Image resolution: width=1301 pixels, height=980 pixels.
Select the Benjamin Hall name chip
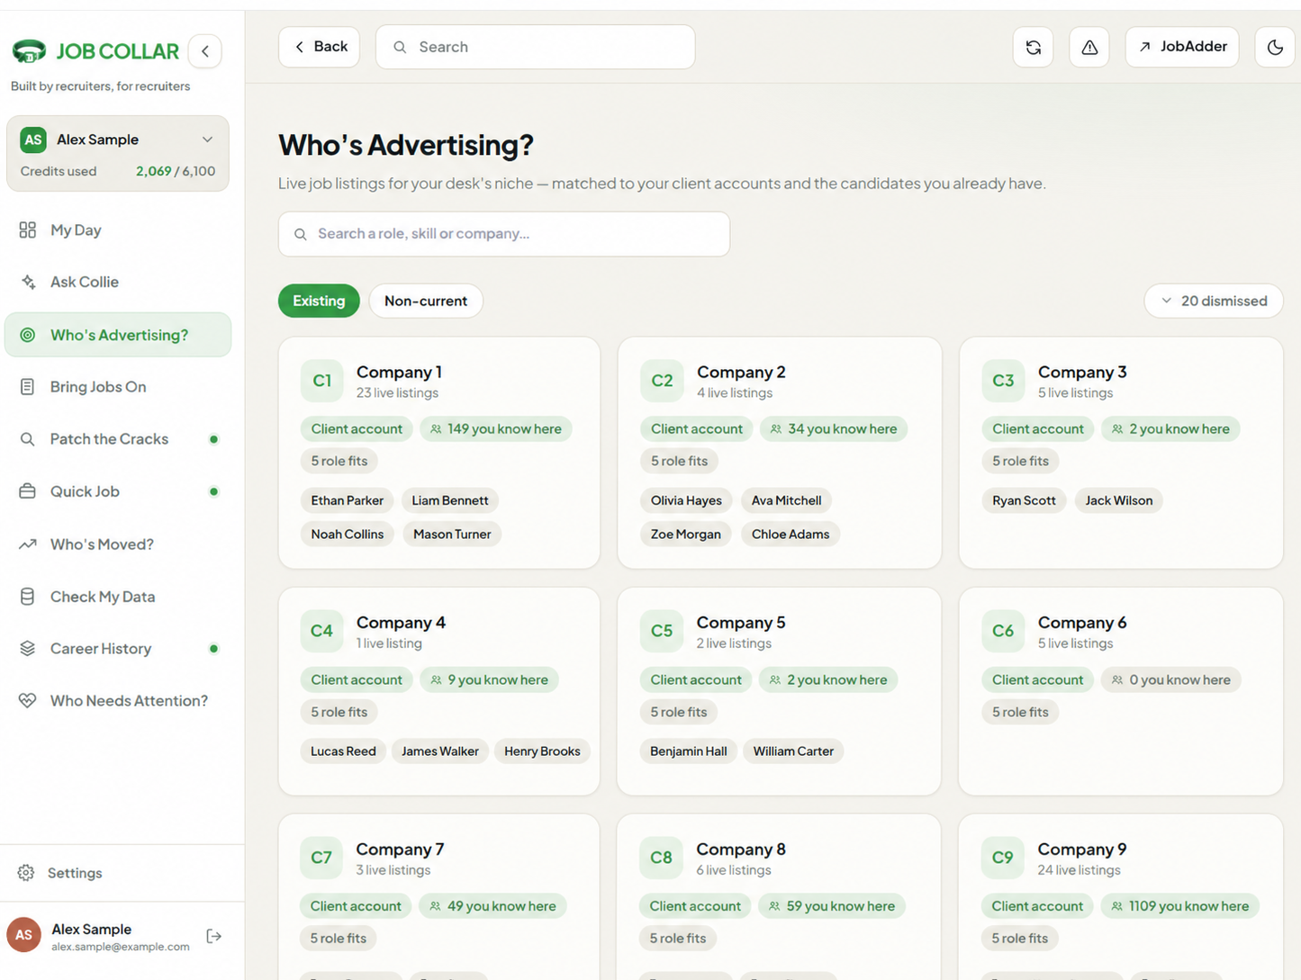click(x=689, y=751)
